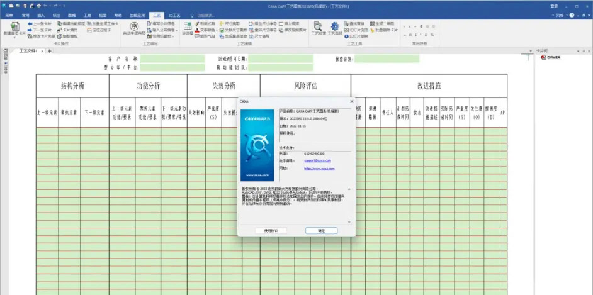Click the 使用协议 button
The image size is (593, 295).
tap(270, 231)
